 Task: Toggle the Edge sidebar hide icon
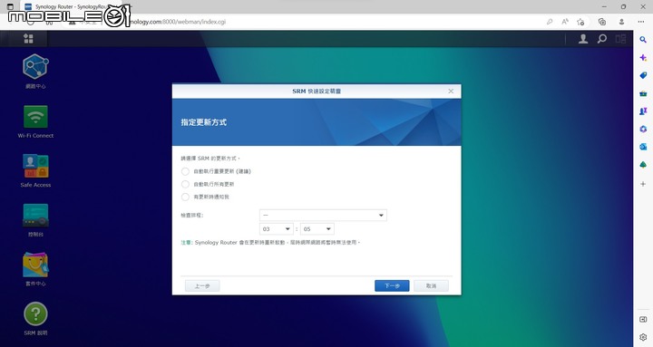pos(643,319)
